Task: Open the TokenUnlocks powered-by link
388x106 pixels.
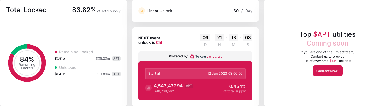Action: [206, 56]
